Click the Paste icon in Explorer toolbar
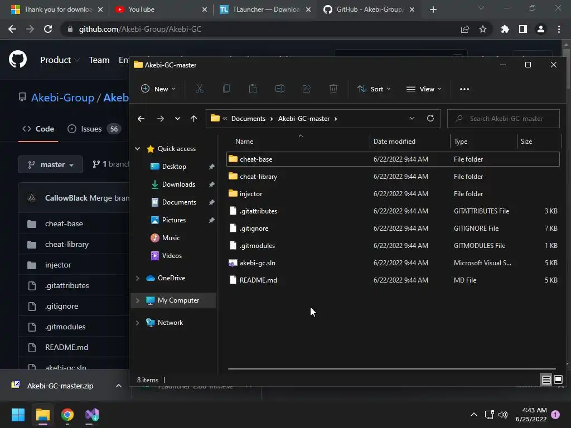The image size is (571, 428). [253, 89]
